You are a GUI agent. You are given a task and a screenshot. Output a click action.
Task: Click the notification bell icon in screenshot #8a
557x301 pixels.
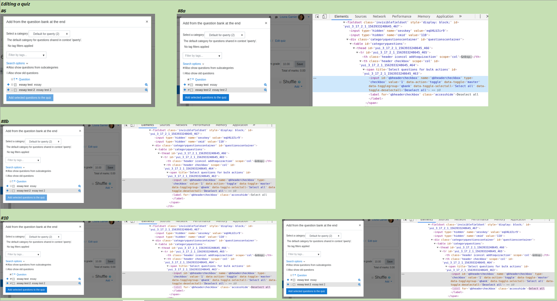[270, 17]
